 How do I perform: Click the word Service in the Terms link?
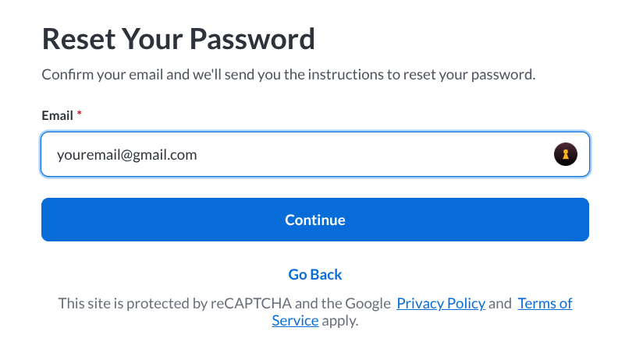pyautogui.click(x=295, y=321)
